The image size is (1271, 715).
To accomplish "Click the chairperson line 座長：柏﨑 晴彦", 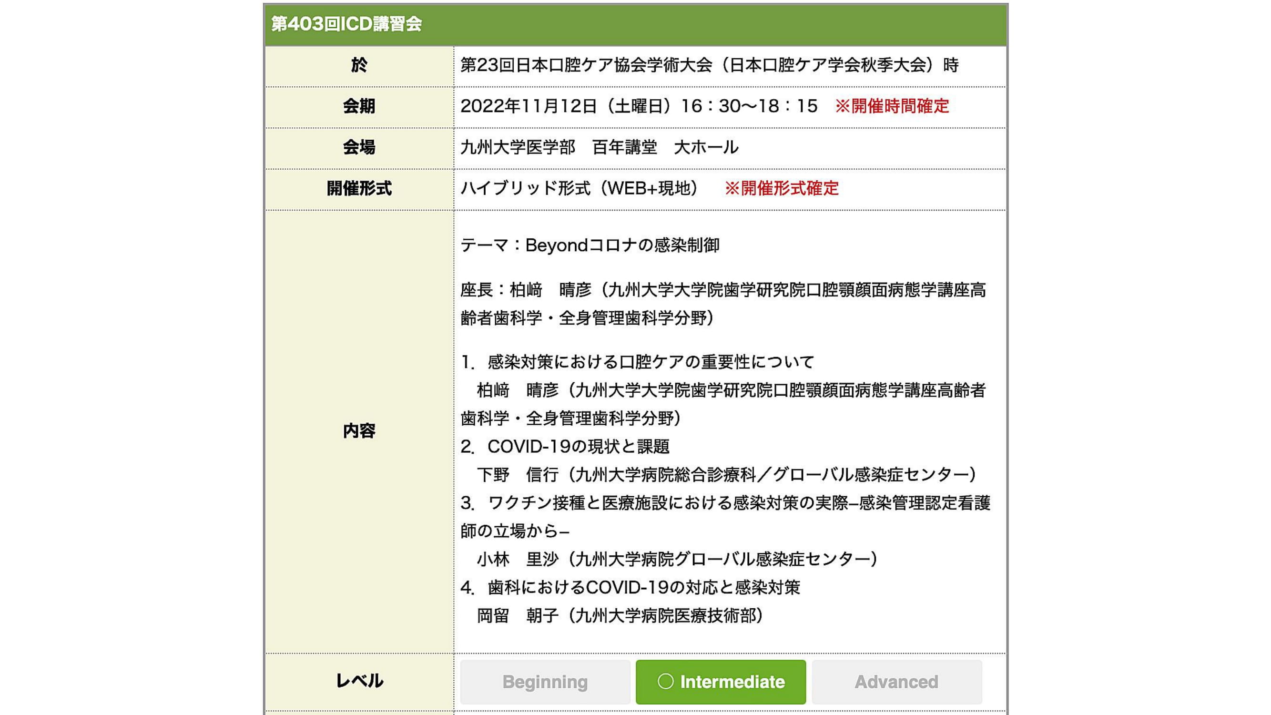I will pyautogui.click(x=526, y=290).
